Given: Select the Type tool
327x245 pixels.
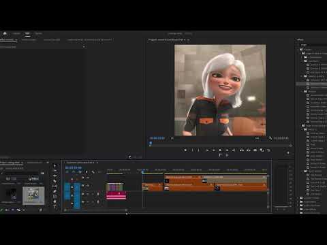Looking at the screenshot, I should [55, 206].
